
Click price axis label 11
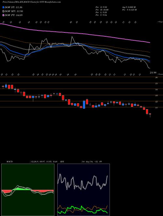point(156,108)
